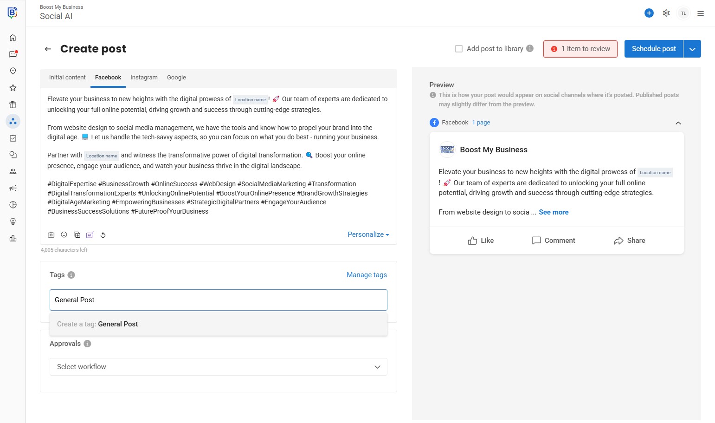The image size is (715, 423).
Task: Open the lightbulb icon in the sidebar
Action: click(13, 221)
